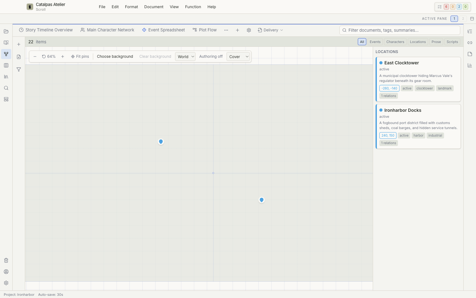Reset zoom at 64% indicator
476x298 pixels.
pos(49,57)
